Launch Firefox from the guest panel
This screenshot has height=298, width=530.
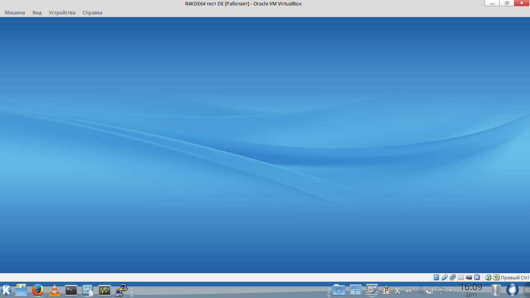tap(38, 290)
